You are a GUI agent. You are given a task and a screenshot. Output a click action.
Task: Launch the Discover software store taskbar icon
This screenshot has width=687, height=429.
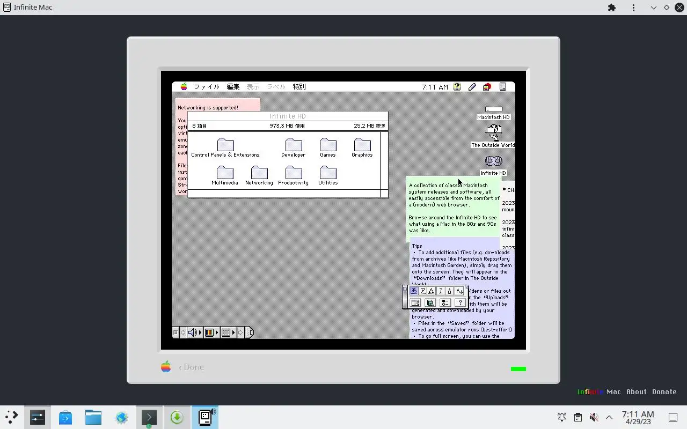(x=65, y=417)
